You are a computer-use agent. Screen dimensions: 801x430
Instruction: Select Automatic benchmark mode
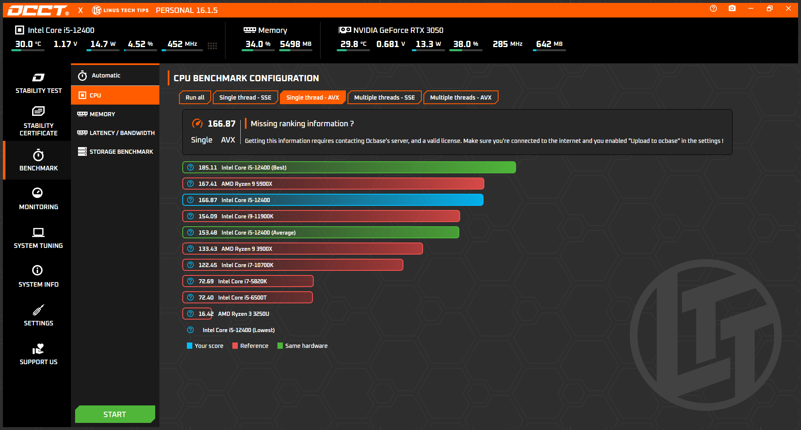115,75
